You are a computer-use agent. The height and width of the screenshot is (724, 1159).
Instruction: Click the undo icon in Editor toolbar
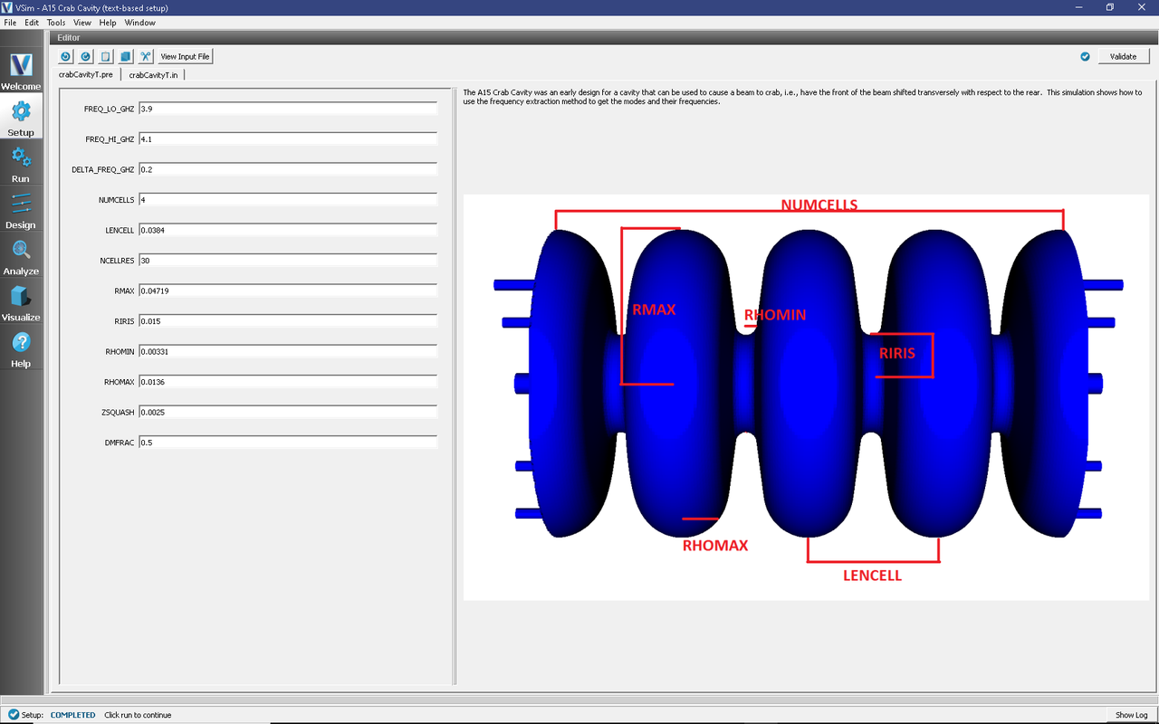coord(65,56)
